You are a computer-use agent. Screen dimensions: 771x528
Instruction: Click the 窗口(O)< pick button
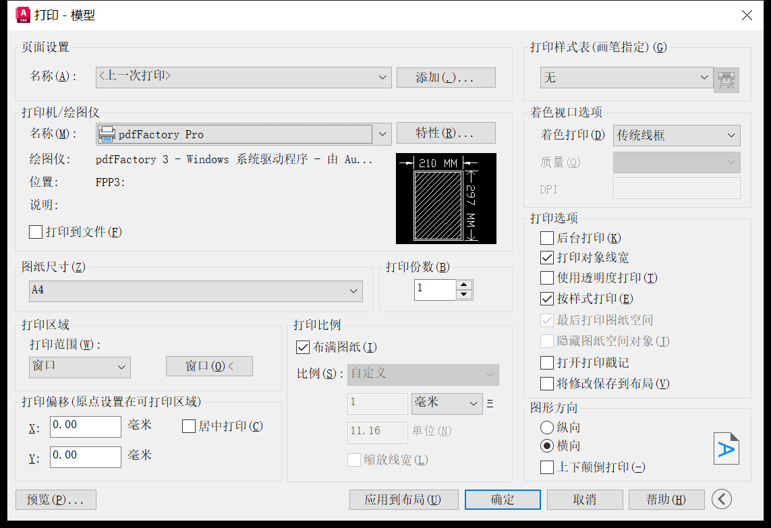tap(210, 366)
